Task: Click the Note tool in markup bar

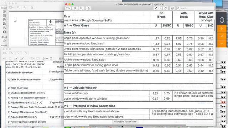Action: (x=51, y=59)
